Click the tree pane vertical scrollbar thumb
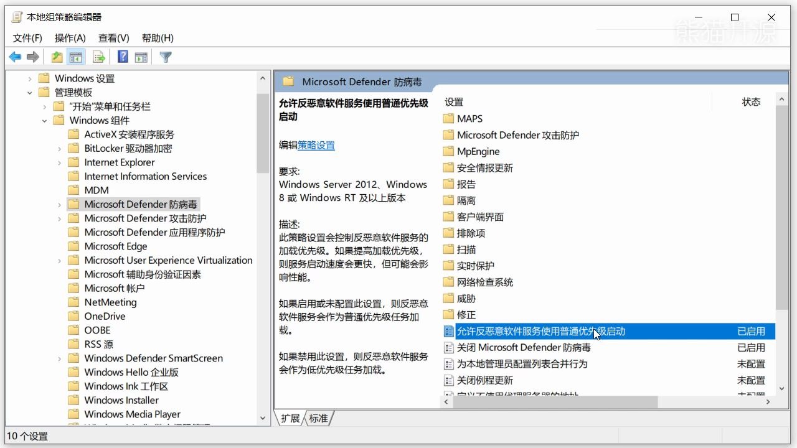This screenshot has width=797, height=448. point(263,133)
